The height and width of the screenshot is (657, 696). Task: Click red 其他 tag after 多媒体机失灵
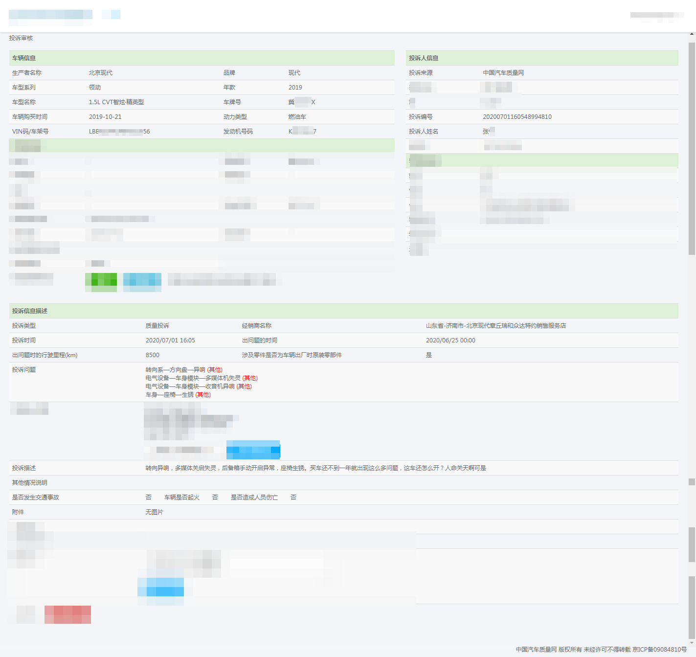click(x=250, y=378)
